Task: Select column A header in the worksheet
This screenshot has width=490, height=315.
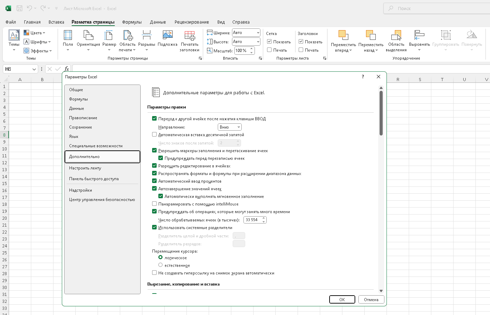Action: (20, 79)
